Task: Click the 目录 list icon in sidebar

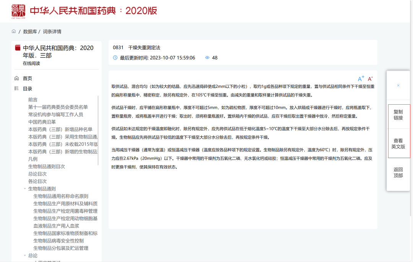Action: pos(16,88)
